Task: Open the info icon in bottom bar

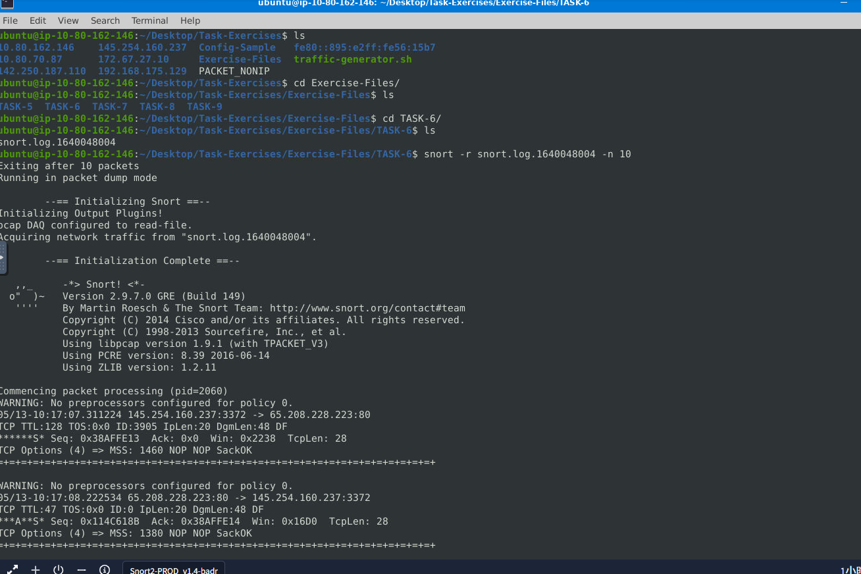Action: 105,569
